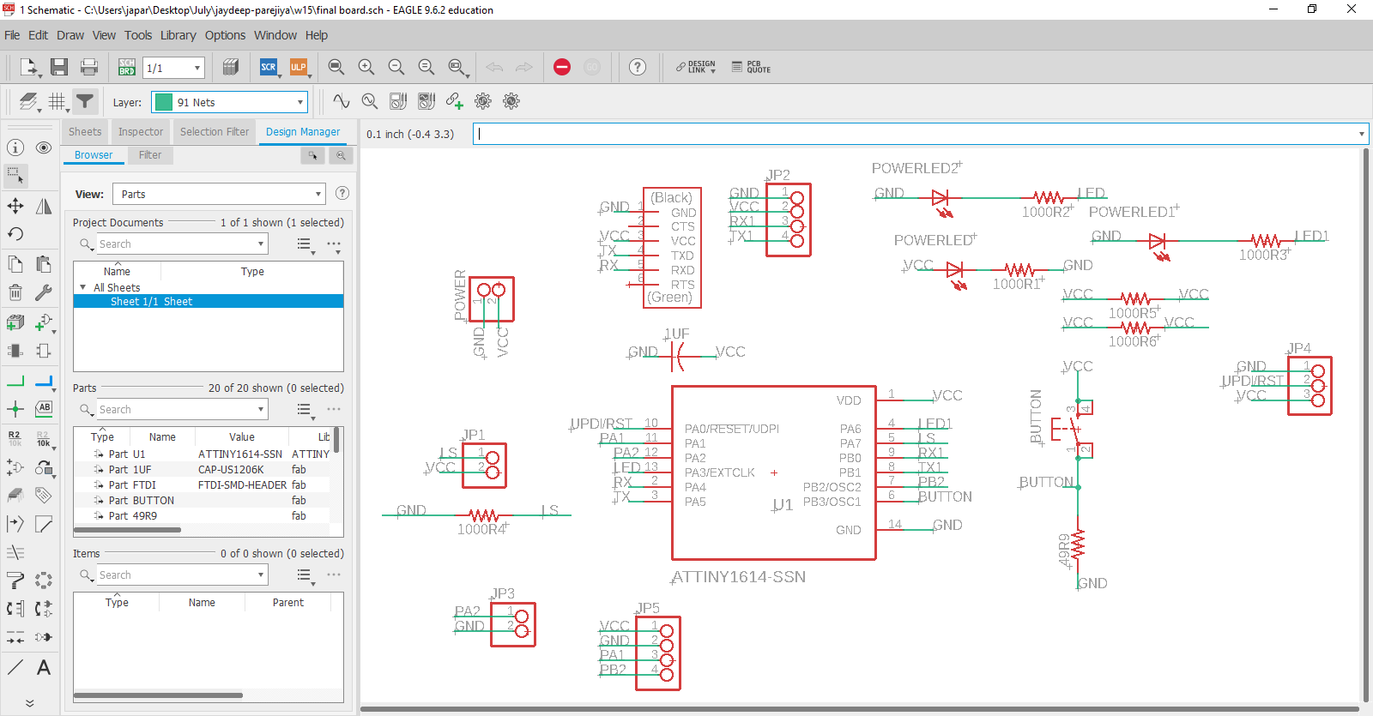The image size is (1373, 716).
Task: Expand more tools chevron at sidebar bottom
Action: coord(29,703)
